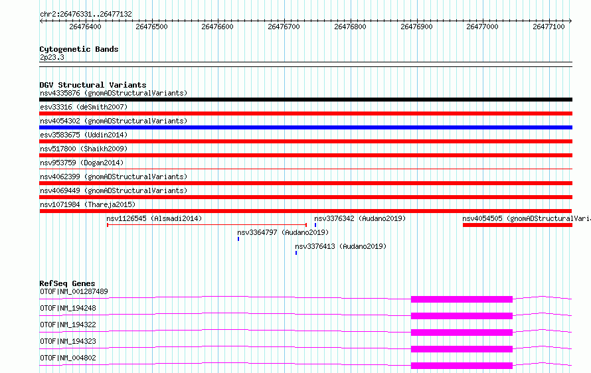Click red bar under esv33316
591x373 pixels.
click(305, 113)
